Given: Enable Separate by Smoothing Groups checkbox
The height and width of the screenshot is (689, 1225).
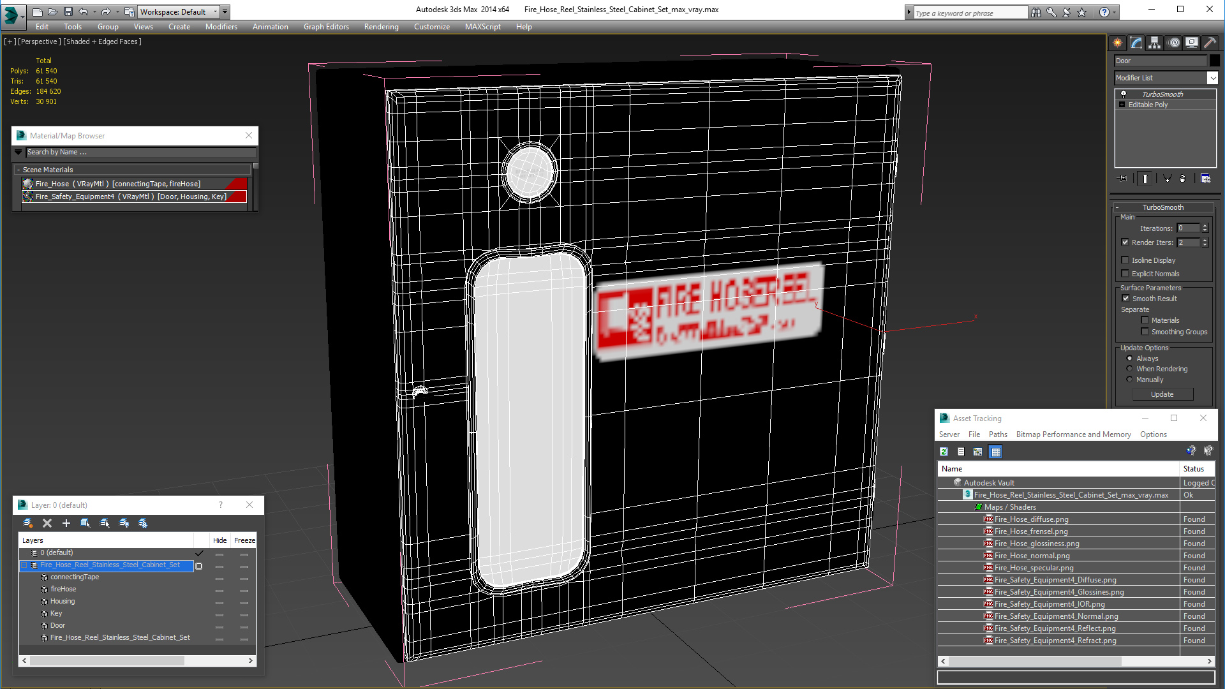Looking at the screenshot, I should [x=1145, y=332].
